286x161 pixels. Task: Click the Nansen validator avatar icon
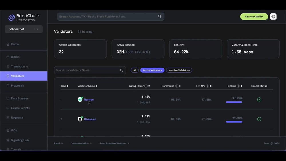(x=80, y=99)
